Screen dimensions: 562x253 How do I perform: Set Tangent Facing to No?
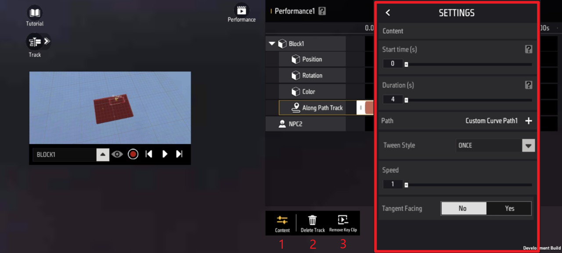463,208
